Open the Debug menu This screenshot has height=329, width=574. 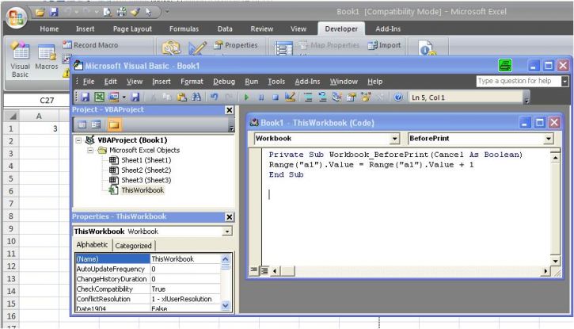click(x=224, y=82)
